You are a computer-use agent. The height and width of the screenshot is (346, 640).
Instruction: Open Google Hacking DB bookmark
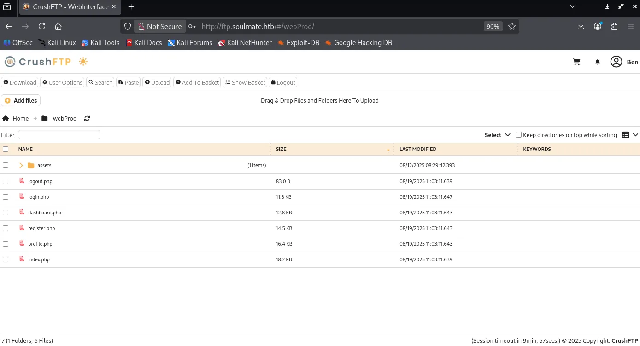pyautogui.click(x=358, y=43)
